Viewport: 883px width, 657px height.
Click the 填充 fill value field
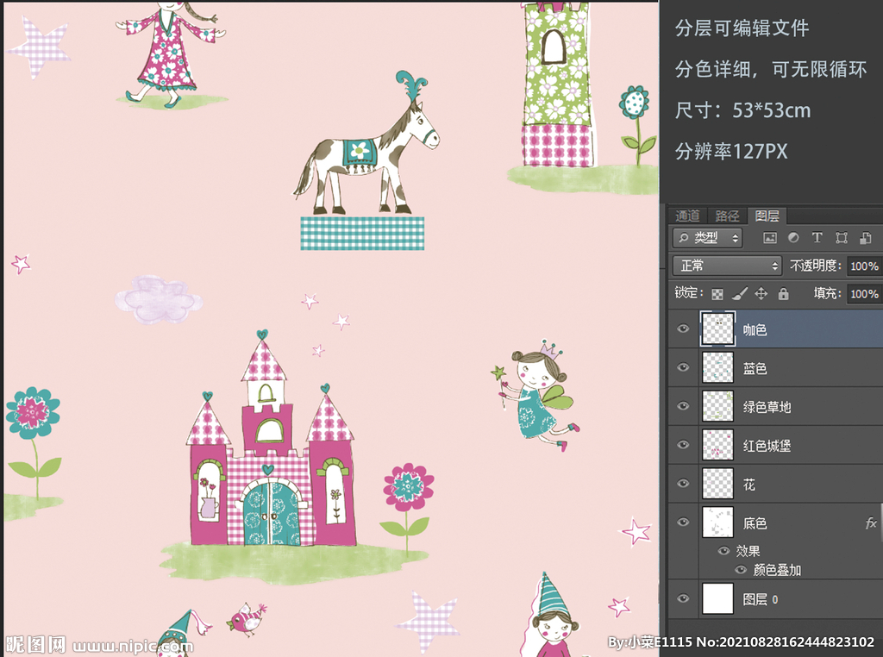(864, 294)
